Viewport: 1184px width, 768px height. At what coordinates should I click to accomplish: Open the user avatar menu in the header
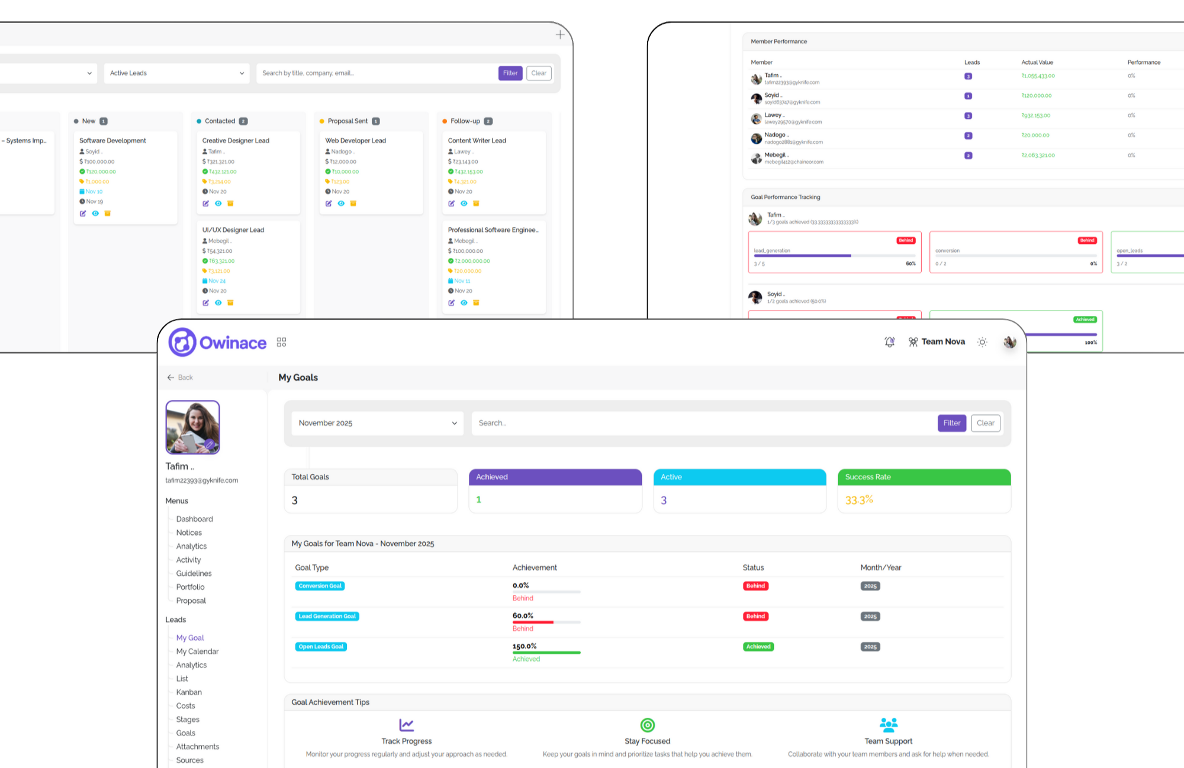1010,342
